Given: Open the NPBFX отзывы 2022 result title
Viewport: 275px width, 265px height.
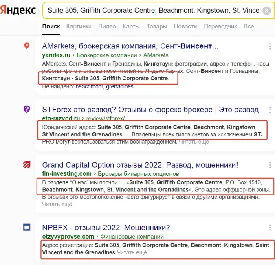Looking at the screenshot, I should click(106, 228).
